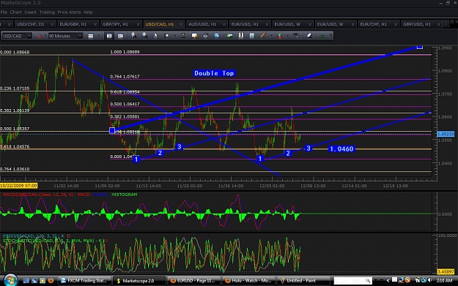Click the blue globe icon

(x=216, y=36)
